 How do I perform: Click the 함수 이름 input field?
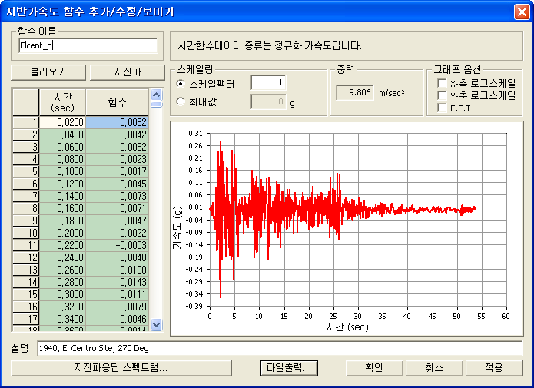(x=88, y=45)
